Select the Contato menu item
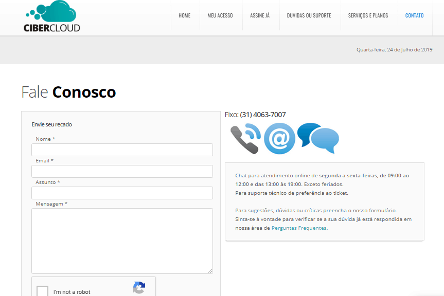Image resolution: width=444 pixels, height=296 pixels. click(x=414, y=15)
